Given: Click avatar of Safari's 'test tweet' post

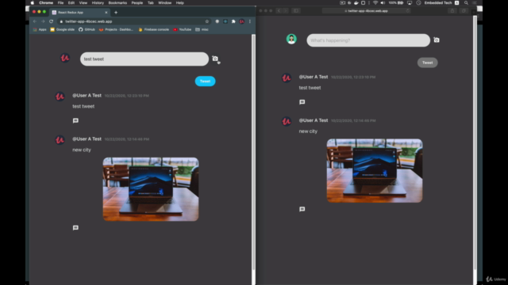Looking at the screenshot, I should point(287,78).
